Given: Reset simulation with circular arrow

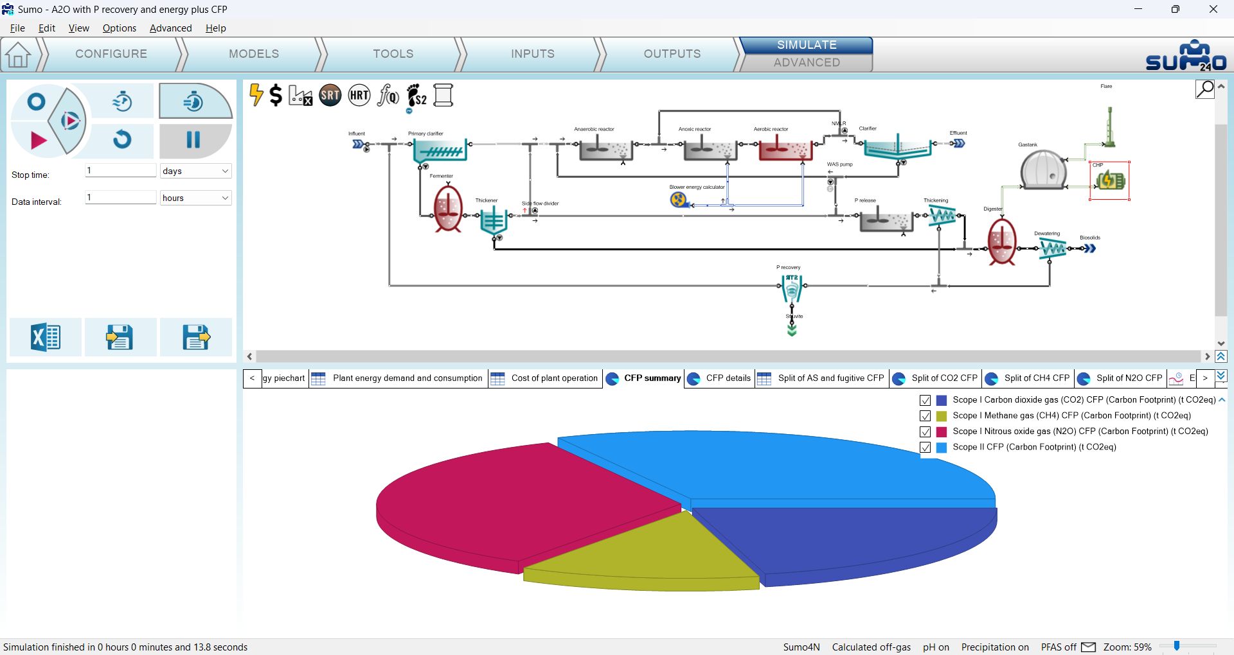Looking at the screenshot, I should [122, 139].
